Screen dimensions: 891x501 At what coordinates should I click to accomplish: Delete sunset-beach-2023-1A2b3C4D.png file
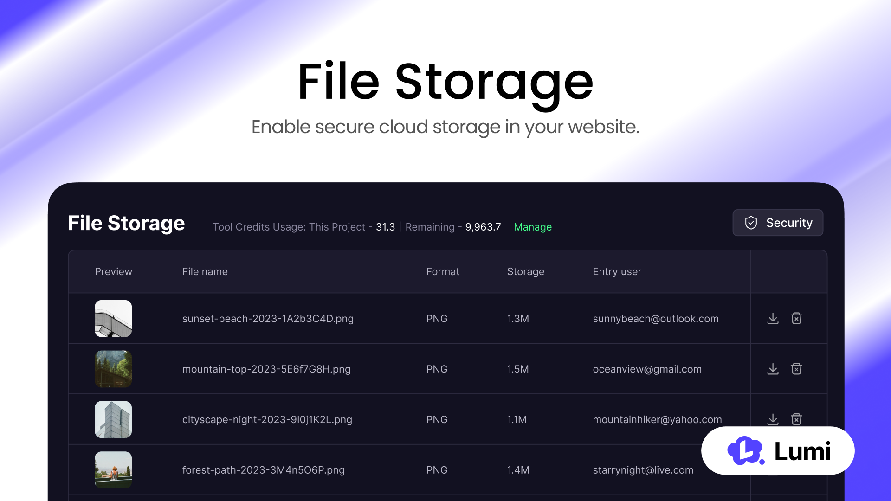796,318
